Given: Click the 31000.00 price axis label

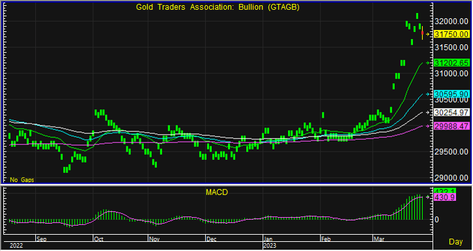Looking at the screenshot, I should (x=451, y=73).
